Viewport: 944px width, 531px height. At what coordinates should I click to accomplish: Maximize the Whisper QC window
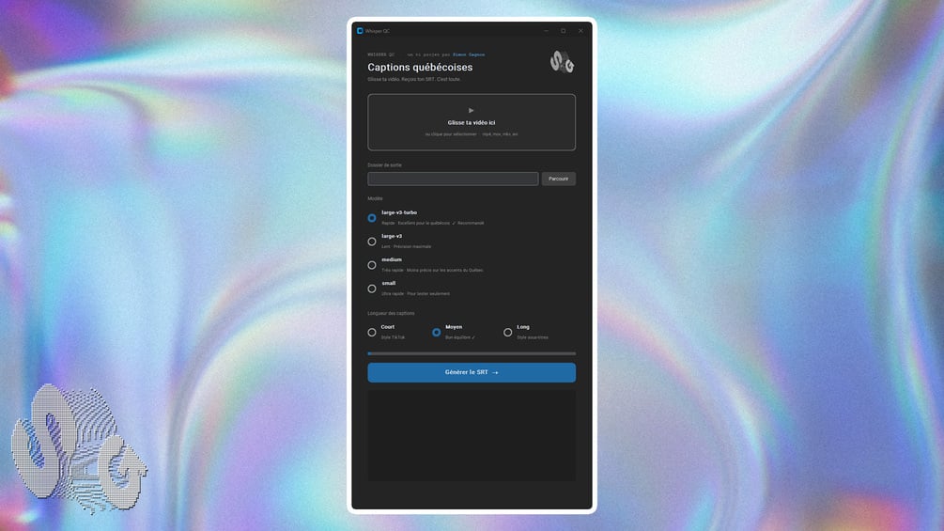[564, 31]
